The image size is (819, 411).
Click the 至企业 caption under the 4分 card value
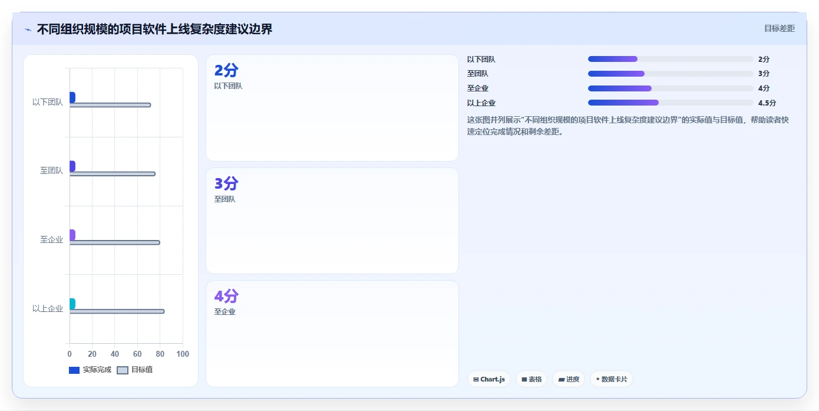click(224, 312)
